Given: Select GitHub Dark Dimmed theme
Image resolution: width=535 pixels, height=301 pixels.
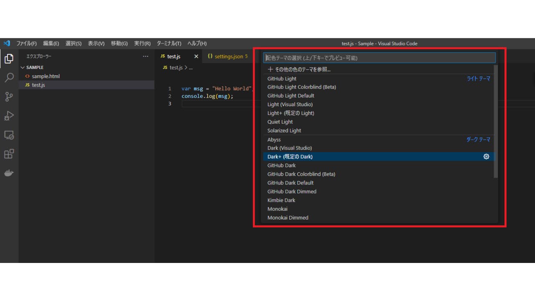Looking at the screenshot, I should click(378, 191).
